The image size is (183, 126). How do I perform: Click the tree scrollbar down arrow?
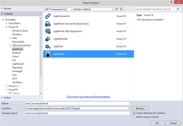click(41, 93)
